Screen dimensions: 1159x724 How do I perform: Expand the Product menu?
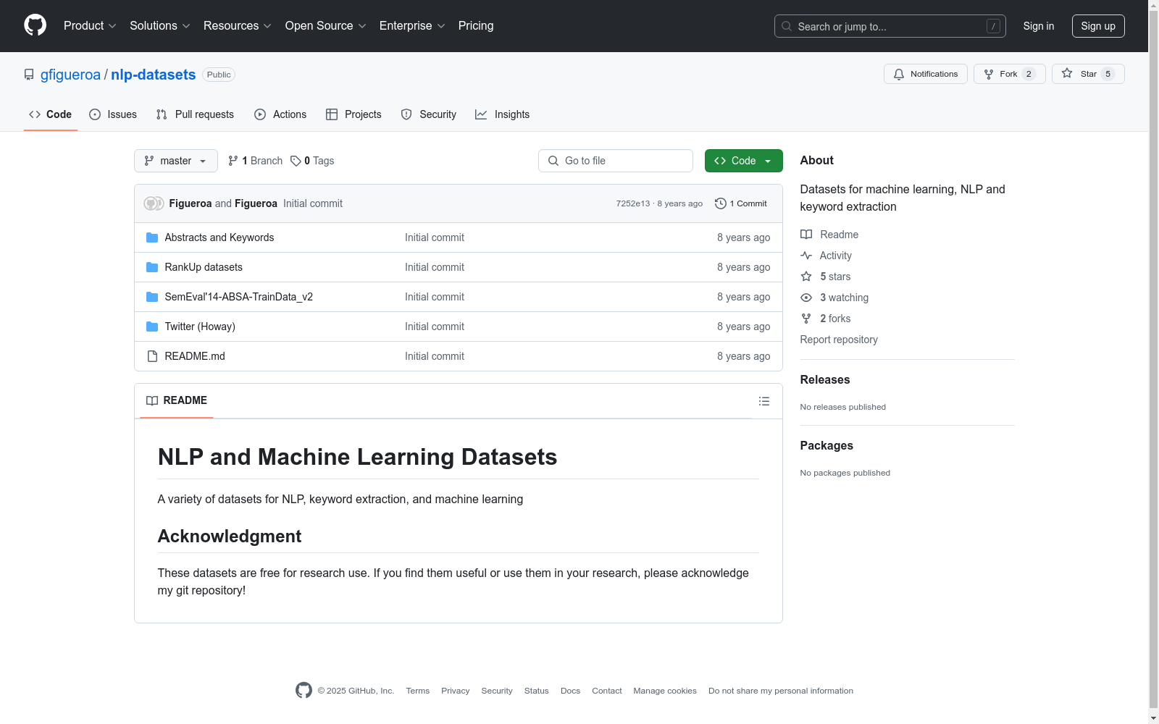pyautogui.click(x=90, y=26)
